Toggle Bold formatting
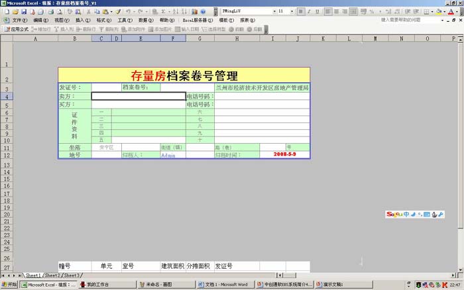Viewport: 464px width, 290px height. pos(300,12)
